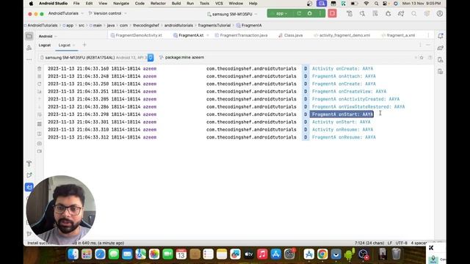The width and height of the screenshot is (470, 264).
Task: Open the Version Control git tool window icon
Action: click(29, 234)
